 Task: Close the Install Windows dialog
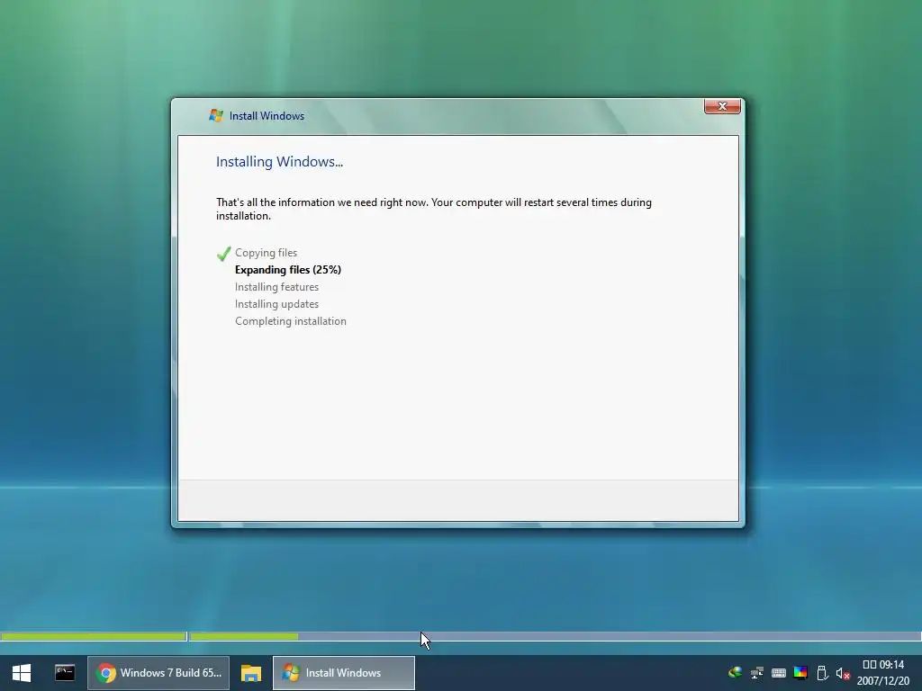(x=722, y=106)
